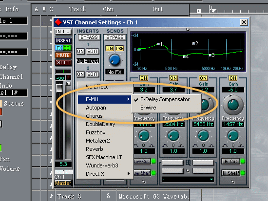Choose E-DelayCompensator in submenu
The width and height of the screenshot is (268, 201).
166,99
